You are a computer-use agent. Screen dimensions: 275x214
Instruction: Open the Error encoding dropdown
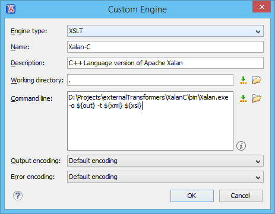coord(165,177)
